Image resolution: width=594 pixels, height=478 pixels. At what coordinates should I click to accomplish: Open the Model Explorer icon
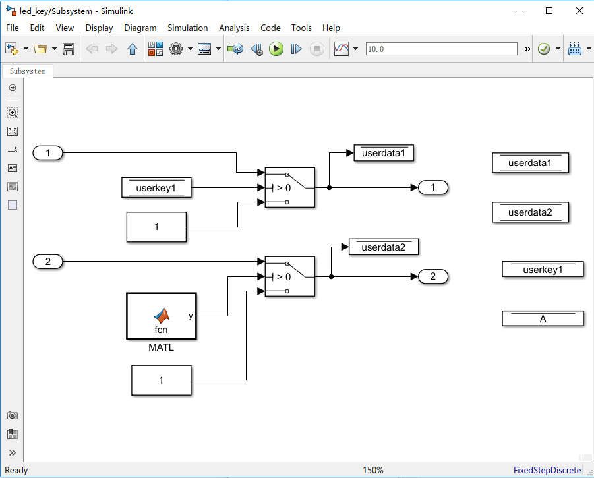(x=204, y=49)
